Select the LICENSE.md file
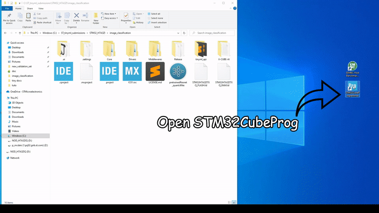The width and height of the screenshot is (379, 213). [155, 73]
